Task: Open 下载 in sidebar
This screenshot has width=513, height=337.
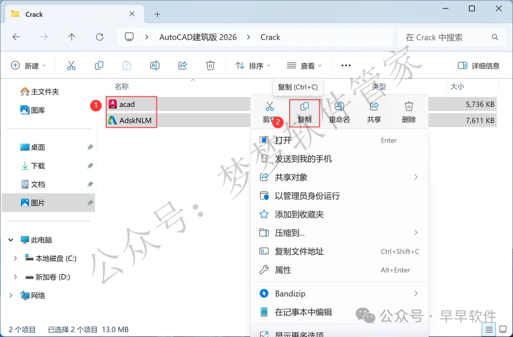Action: (x=33, y=166)
